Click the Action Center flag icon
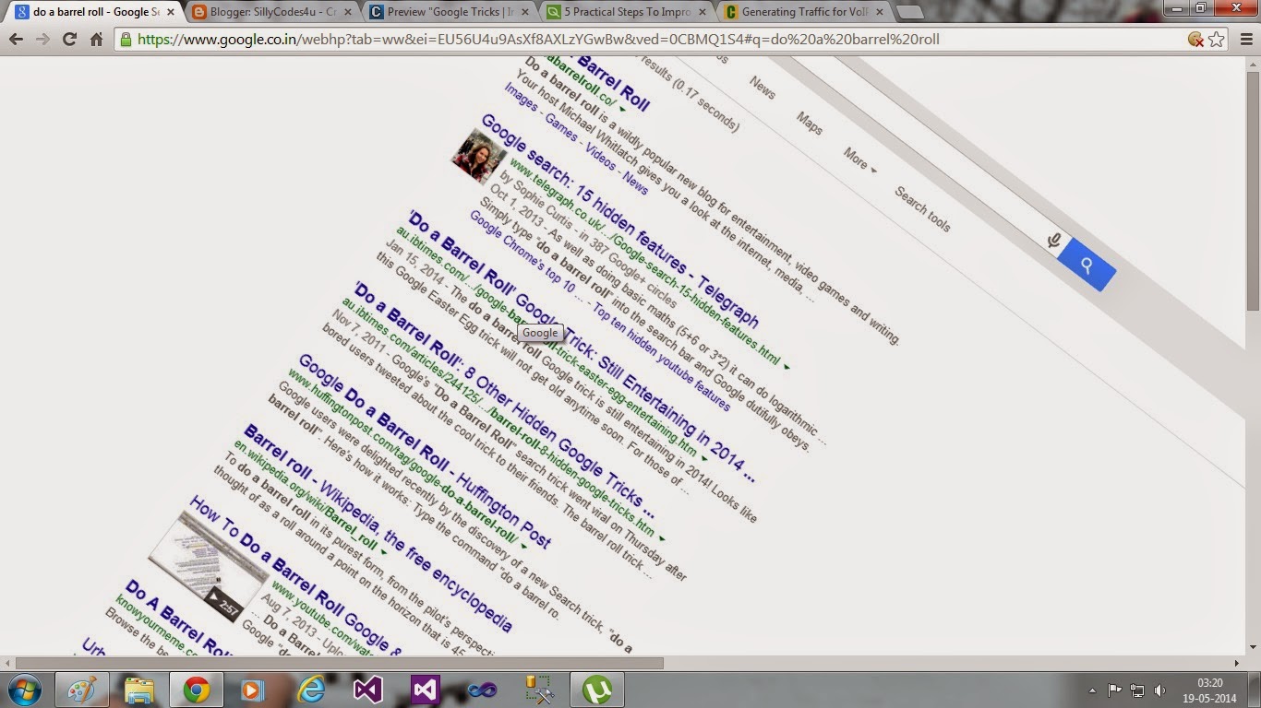 tap(1114, 690)
